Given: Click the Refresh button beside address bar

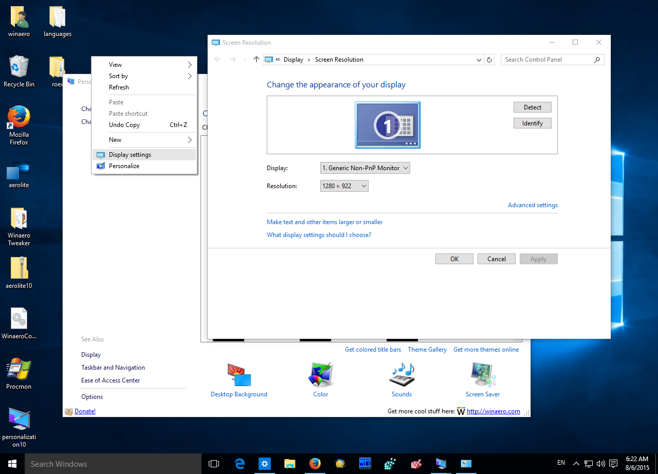Looking at the screenshot, I should 490,60.
